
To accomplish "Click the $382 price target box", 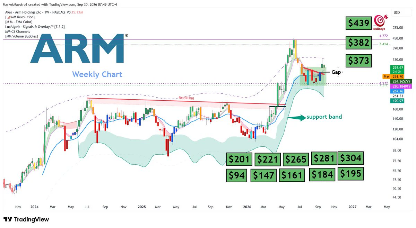I will coord(359,43).
